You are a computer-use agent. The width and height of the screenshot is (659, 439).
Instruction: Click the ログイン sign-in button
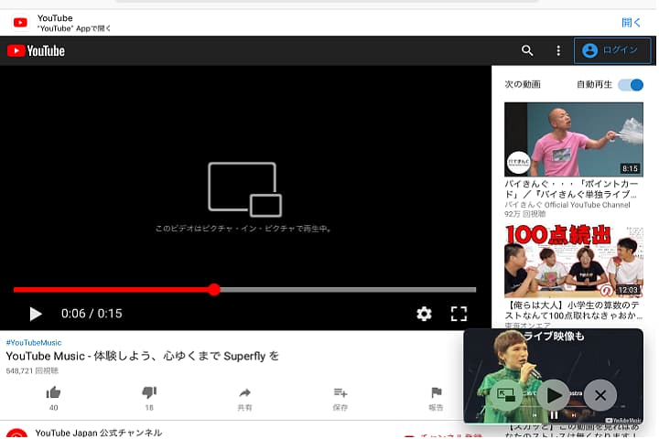[x=612, y=50]
